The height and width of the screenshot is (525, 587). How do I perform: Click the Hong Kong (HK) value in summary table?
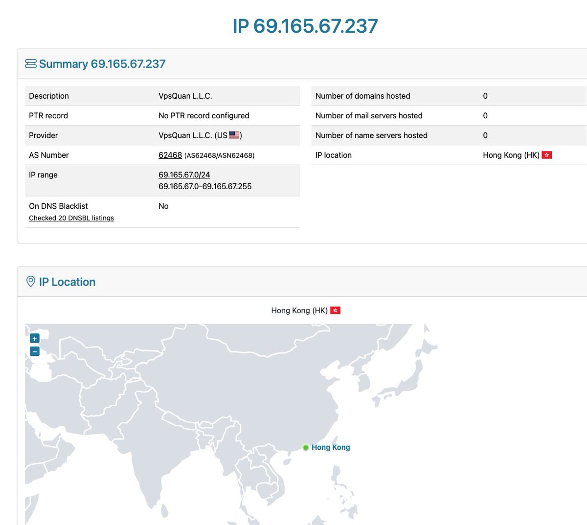[x=511, y=155]
